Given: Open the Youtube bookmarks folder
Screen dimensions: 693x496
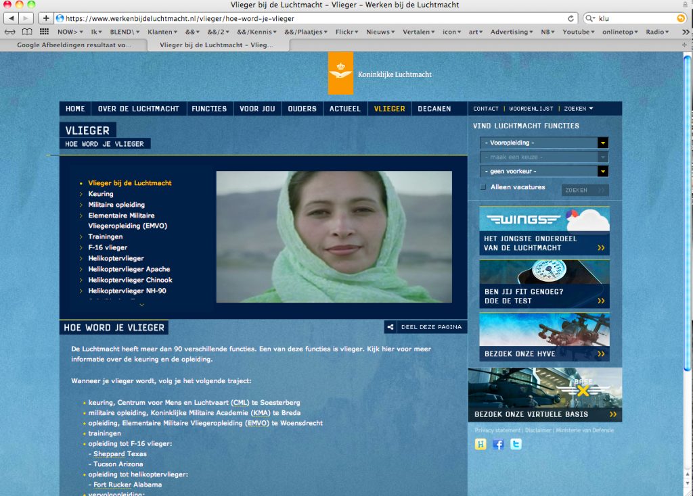Looking at the screenshot, I should pos(578,32).
